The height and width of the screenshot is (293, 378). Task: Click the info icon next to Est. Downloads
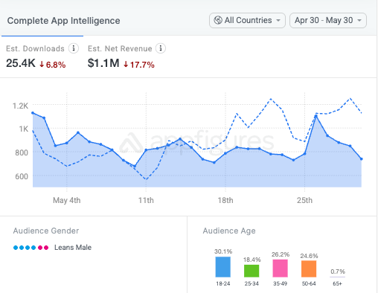coord(74,48)
